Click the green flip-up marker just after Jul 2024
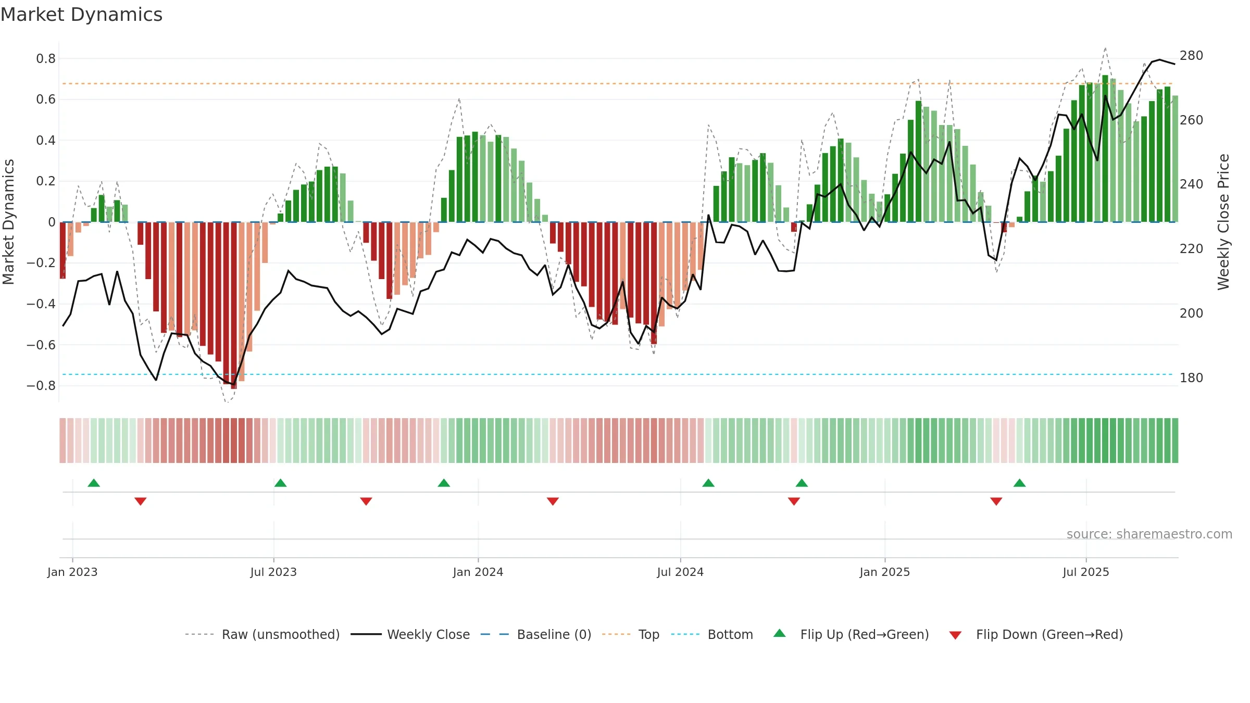 [708, 483]
